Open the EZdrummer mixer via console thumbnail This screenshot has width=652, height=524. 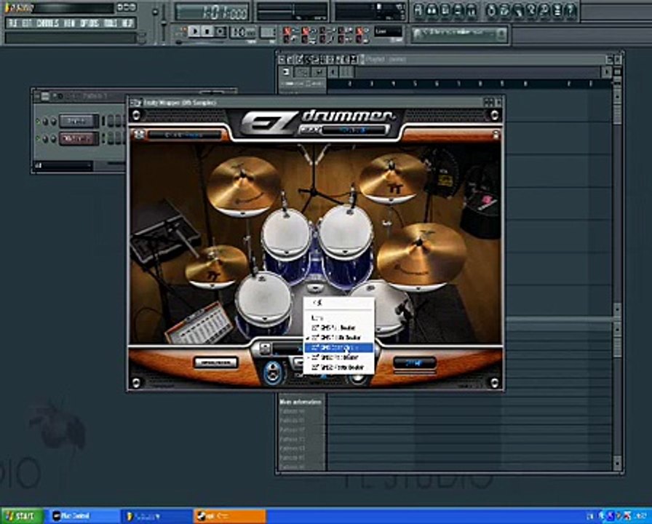pos(200,325)
